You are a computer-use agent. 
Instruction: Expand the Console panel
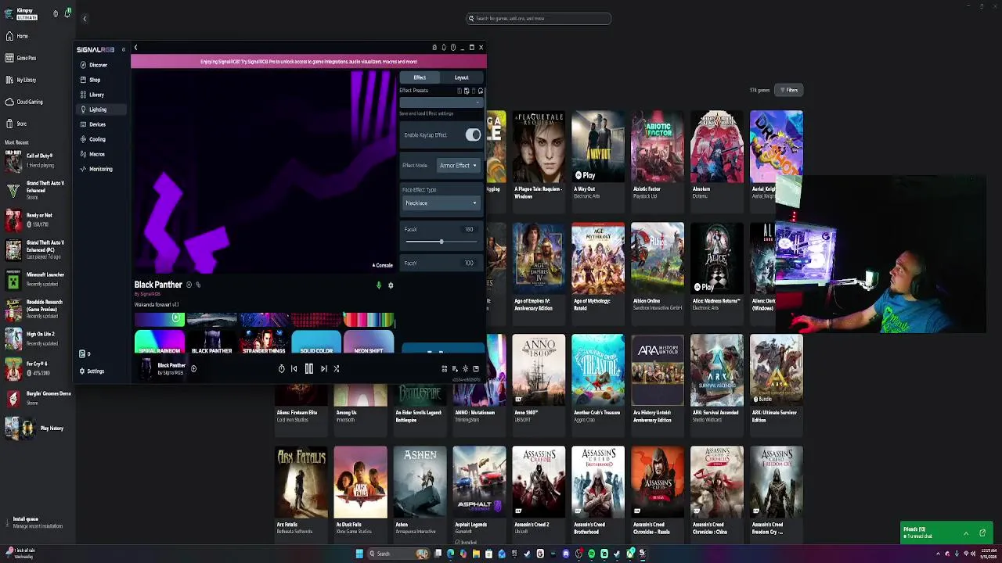(x=383, y=265)
